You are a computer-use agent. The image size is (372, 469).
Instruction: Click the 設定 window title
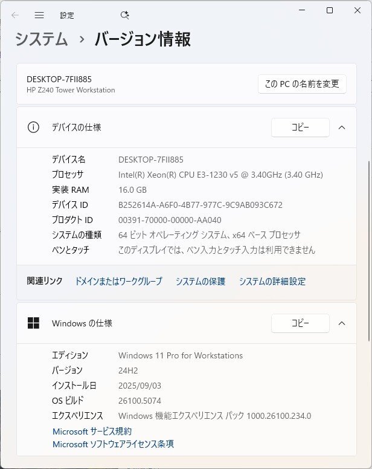67,15
